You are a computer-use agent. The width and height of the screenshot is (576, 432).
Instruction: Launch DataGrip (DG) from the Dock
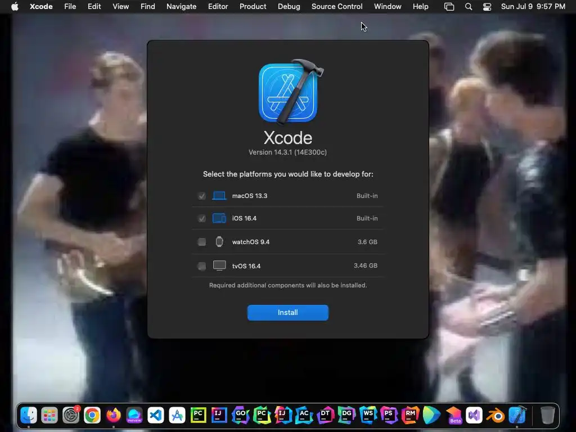click(346, 415)
